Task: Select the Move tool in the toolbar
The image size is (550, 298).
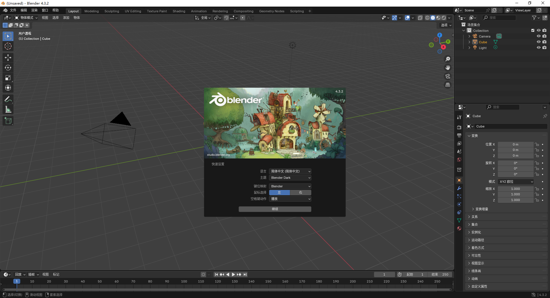Action: (x=8, y=58)
